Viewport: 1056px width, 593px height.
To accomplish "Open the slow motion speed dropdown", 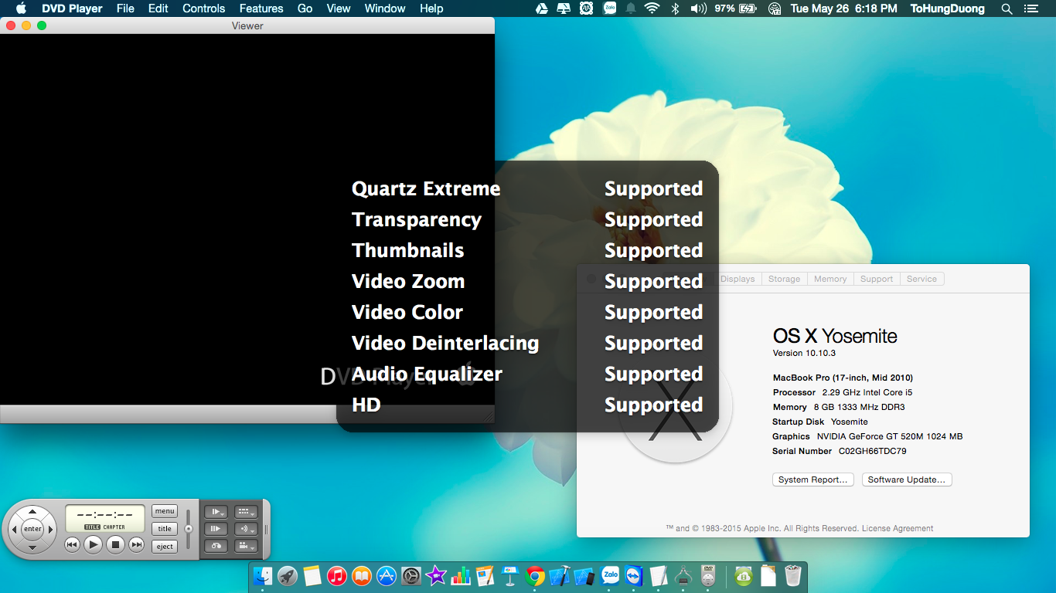I will tap(217, 512).
